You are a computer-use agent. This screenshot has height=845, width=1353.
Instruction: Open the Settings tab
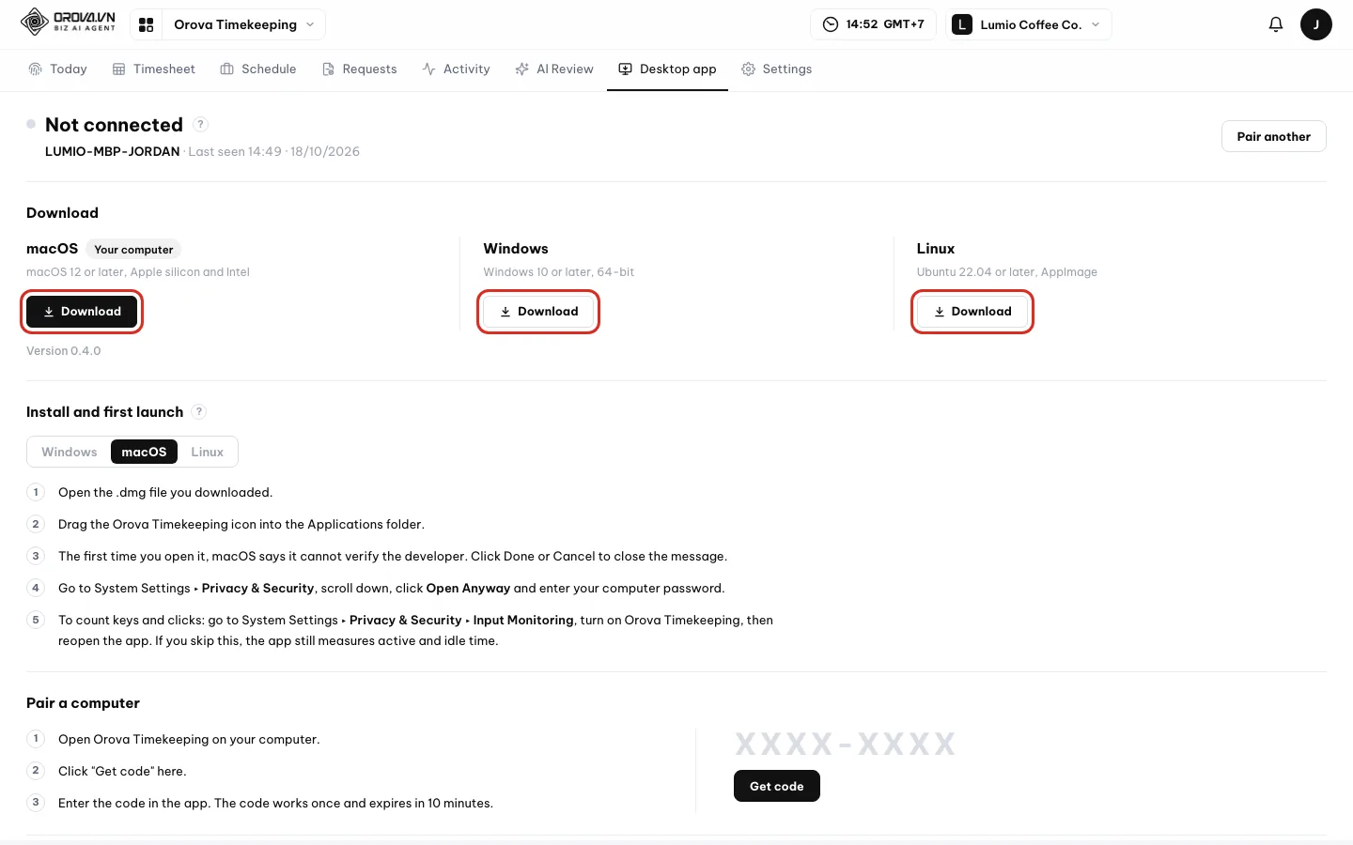point(777,69)
